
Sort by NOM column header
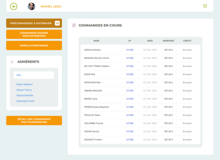[x=96, y=41]
